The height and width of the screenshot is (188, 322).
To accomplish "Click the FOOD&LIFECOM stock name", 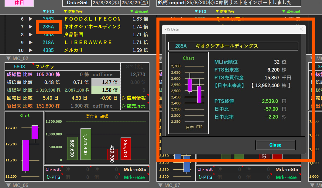I will [x=92, y=19].
